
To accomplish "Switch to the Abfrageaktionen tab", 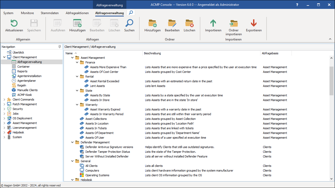I will point(77,13).
